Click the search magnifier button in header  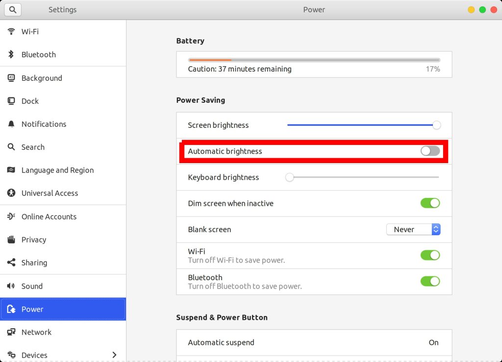click(13, 9)
